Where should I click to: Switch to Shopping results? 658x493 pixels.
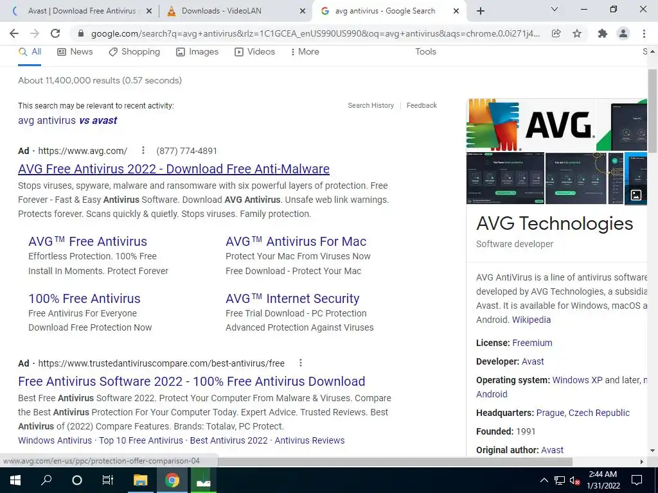tap(134, 51)
